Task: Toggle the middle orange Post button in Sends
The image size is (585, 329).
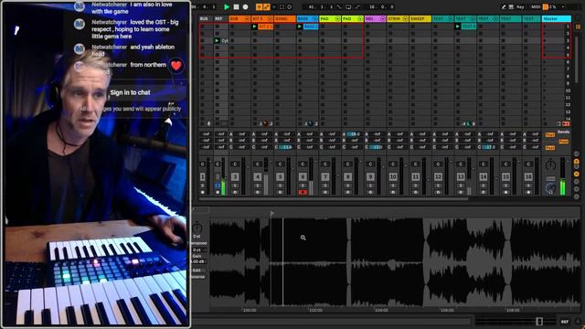Action: click(563, 142)
